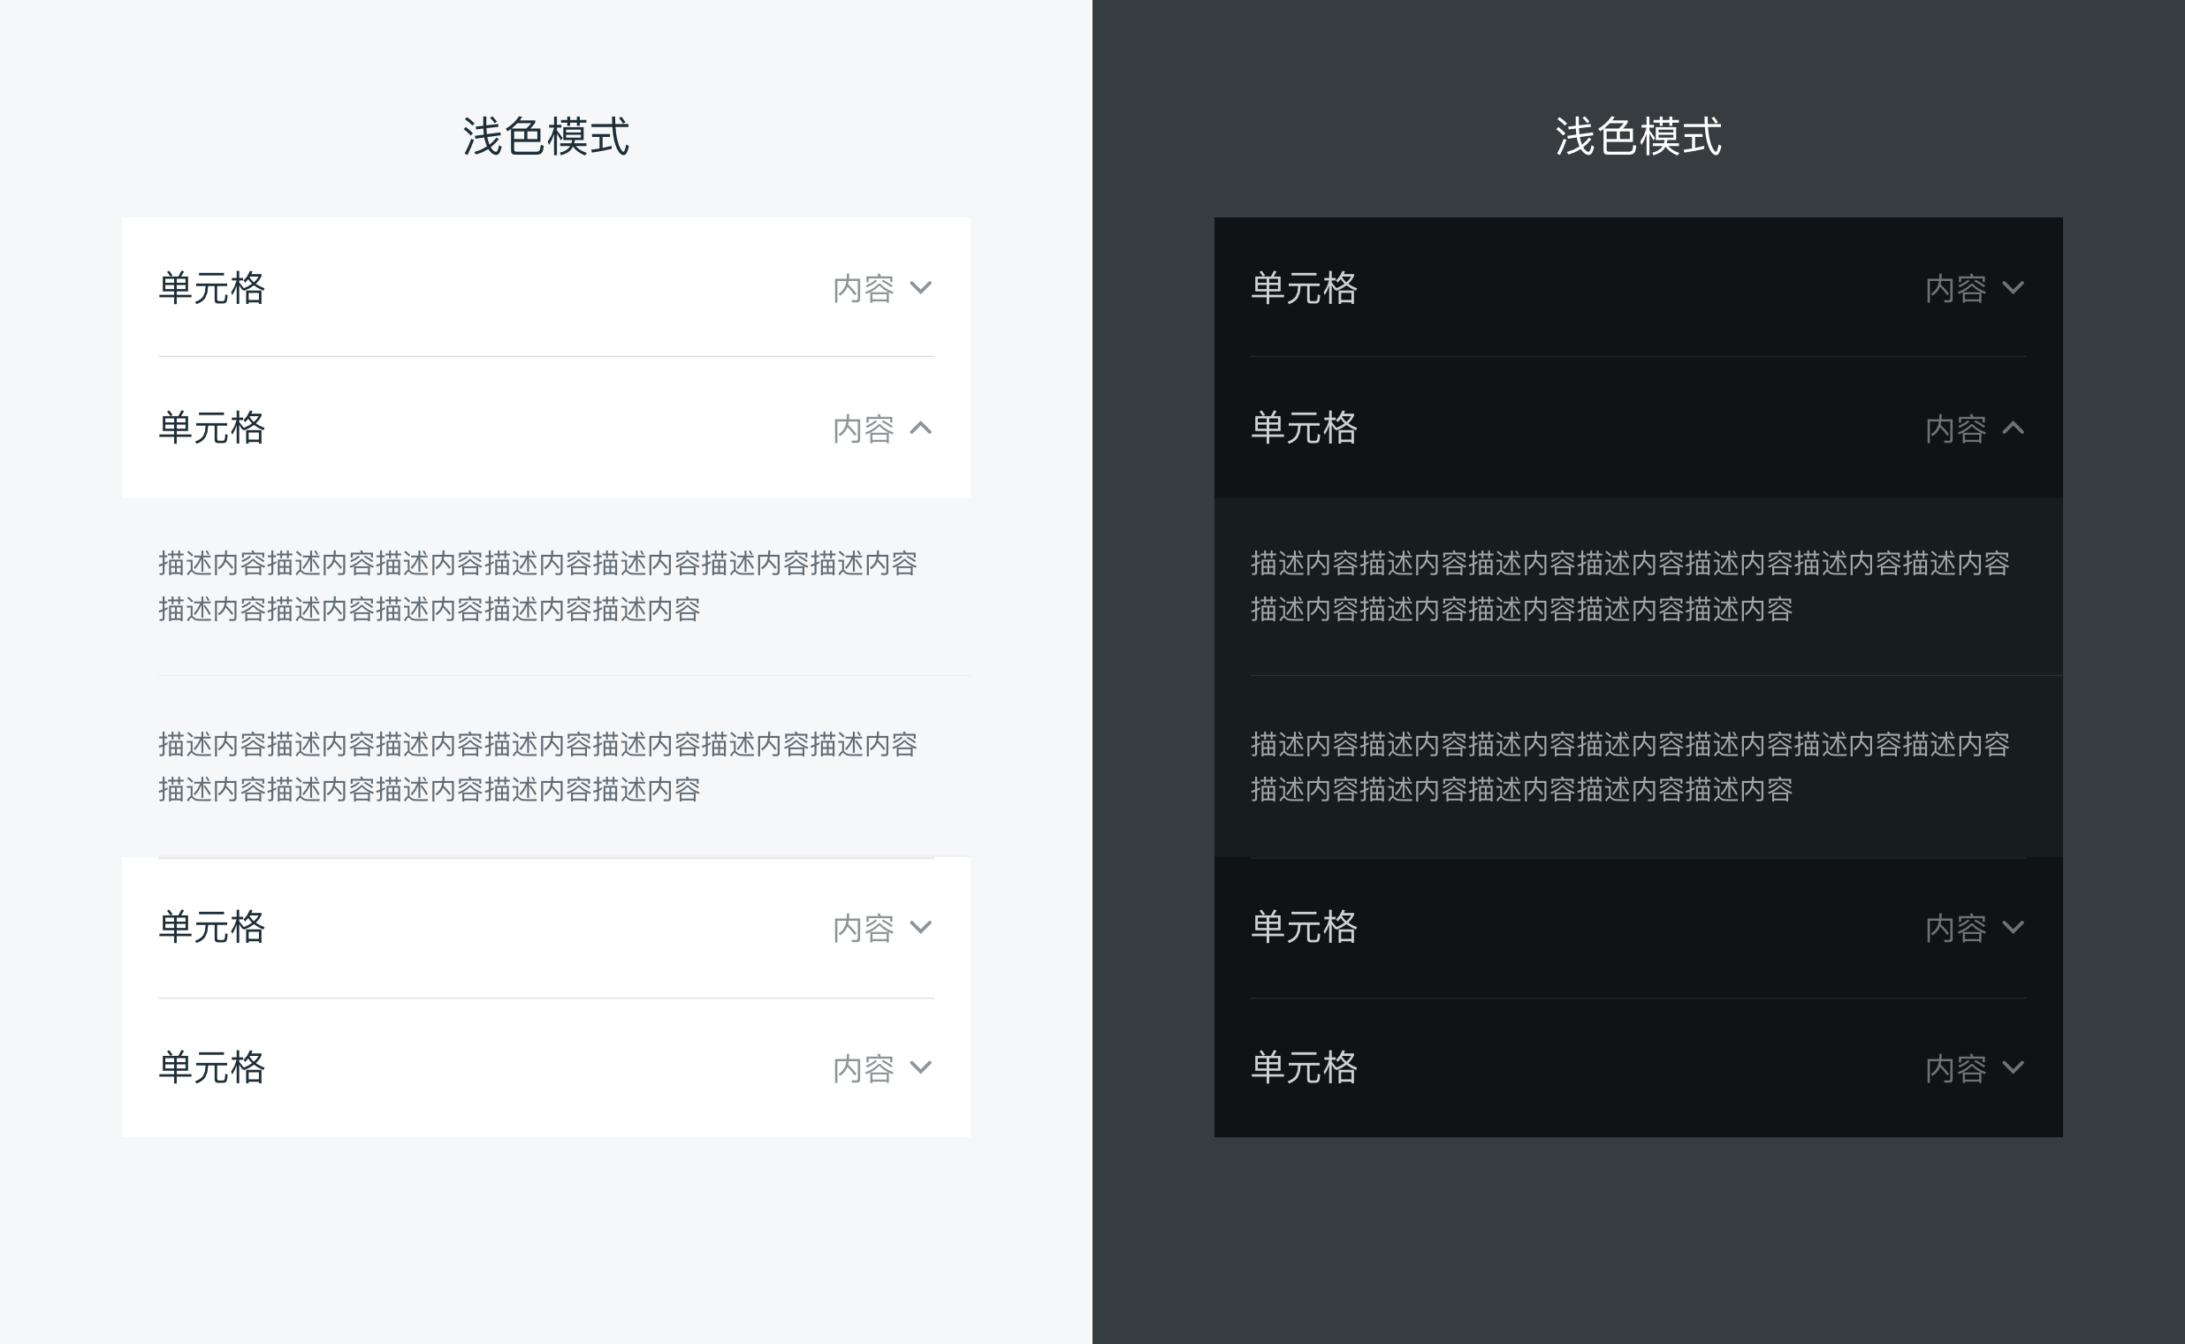Viewport: 2185px width, 1344px height.
Task: Collapse the expanded second cell in light panel
Action: (x=921, y=429)
